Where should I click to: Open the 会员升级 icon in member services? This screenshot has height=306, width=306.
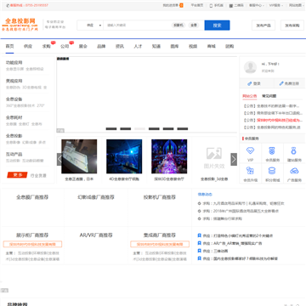[x=250, y=171]
